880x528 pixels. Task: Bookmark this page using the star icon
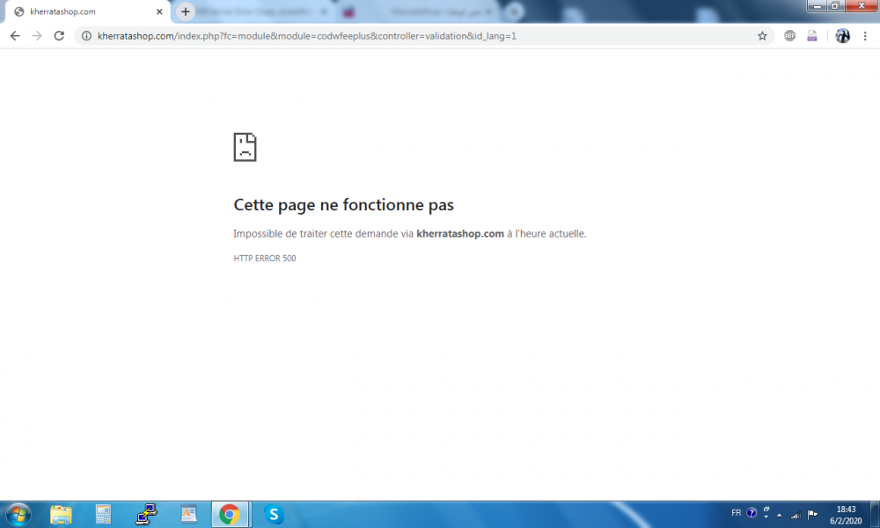point(762,36)
